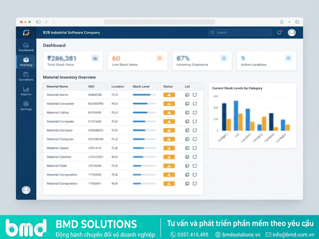Open the Settings gear in sidebar
This screenshot has width=319, height=239.
click(x=26, y=106)
